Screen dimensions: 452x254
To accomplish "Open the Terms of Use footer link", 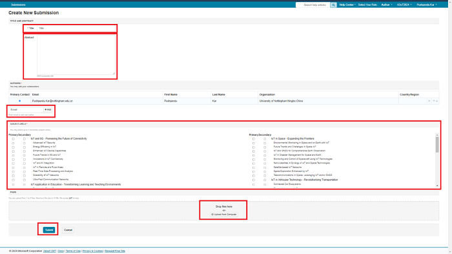I will click(x=73, y=251).
